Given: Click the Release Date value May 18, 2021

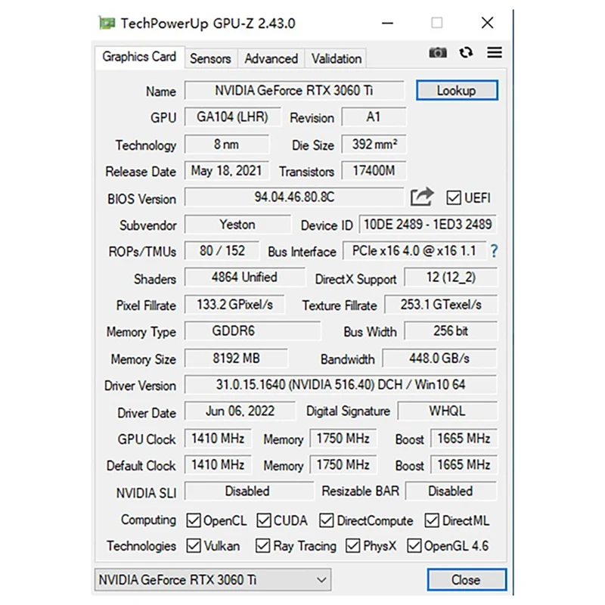Looking at the screenshot, I should click(x=226, y=171).
